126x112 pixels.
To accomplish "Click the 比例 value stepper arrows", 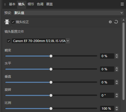I will tap(117, 108).
